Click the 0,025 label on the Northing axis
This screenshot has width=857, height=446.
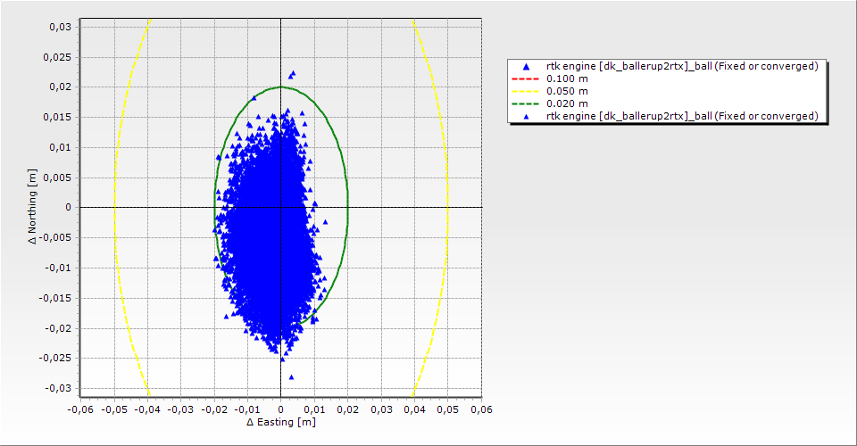click(57, 57)
